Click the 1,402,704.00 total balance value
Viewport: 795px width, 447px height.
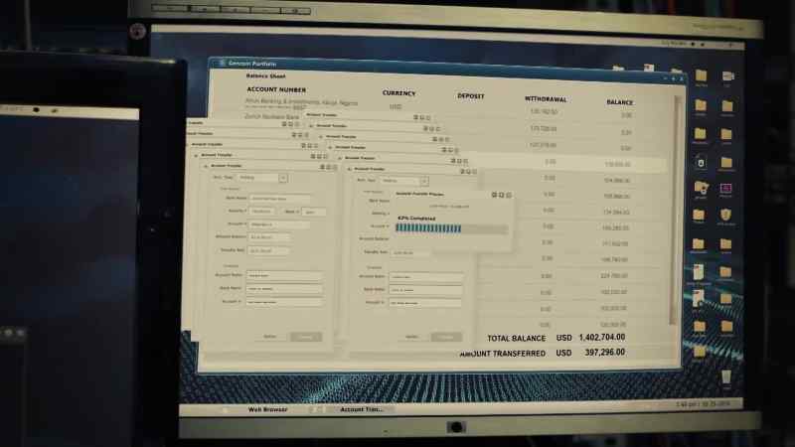tap(602, 337)
